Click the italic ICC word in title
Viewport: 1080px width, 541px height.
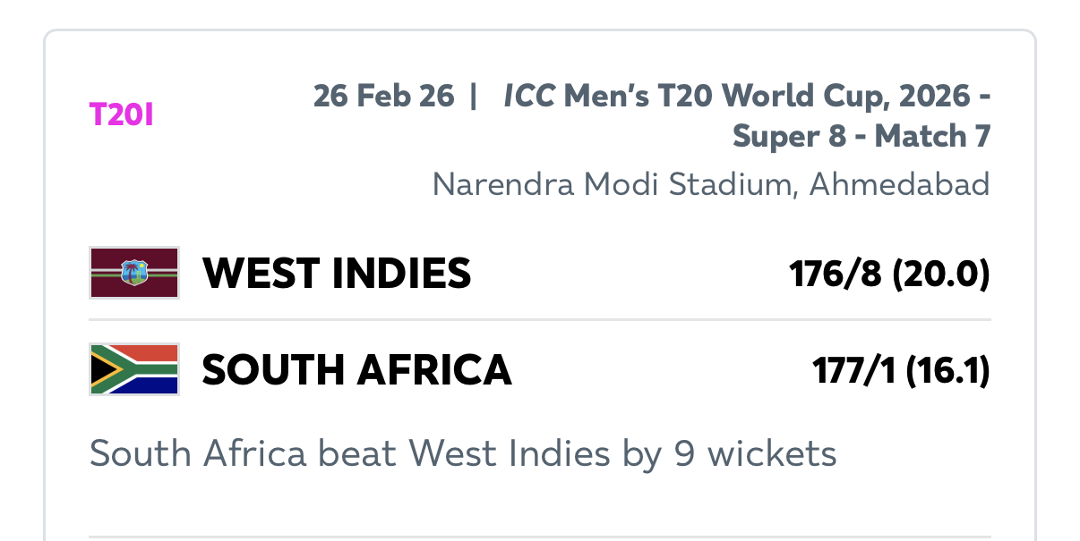click(528, 96)
